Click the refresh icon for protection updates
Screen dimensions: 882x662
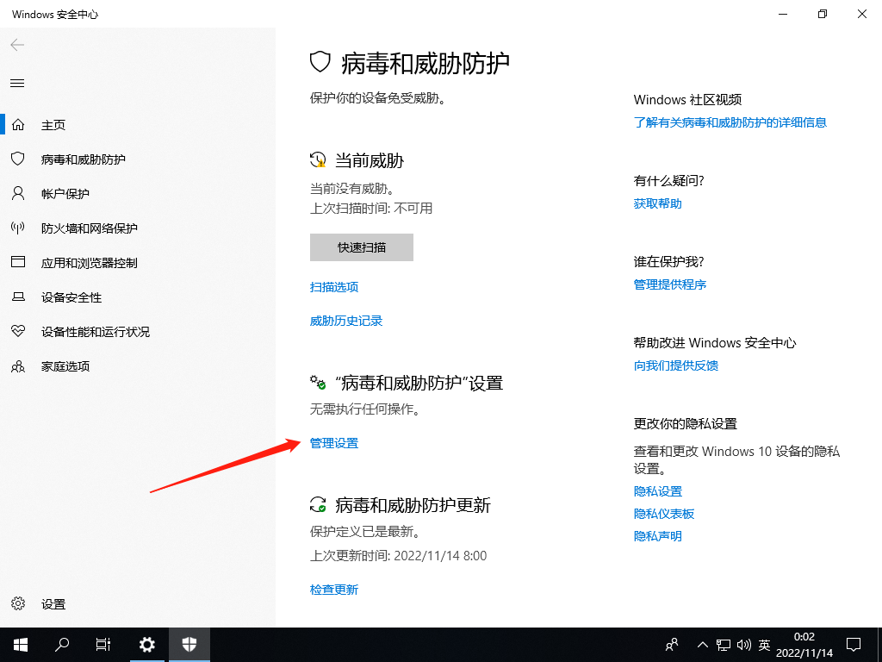pyautogui.click(x=318, y=504)
